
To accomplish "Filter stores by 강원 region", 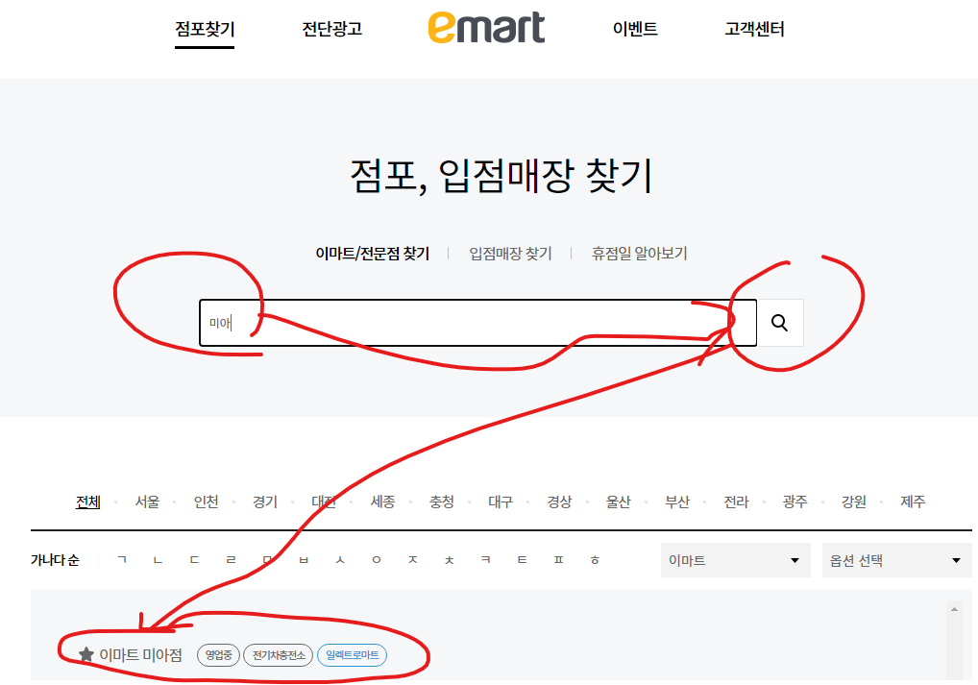I will click(854, 502).
